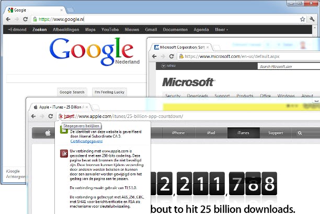The image size is (320, 214).
Task: Click the microsoft.com address bar
Action: [x=248, y=56]
